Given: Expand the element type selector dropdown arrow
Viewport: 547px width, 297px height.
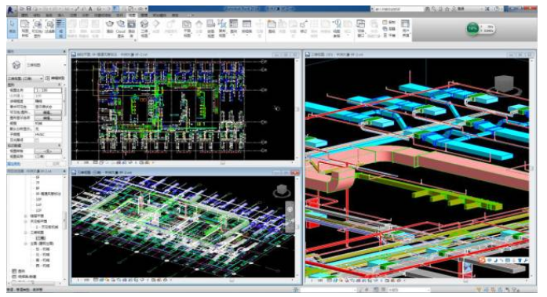Looking at the screenshot, I should click(65, 65).
